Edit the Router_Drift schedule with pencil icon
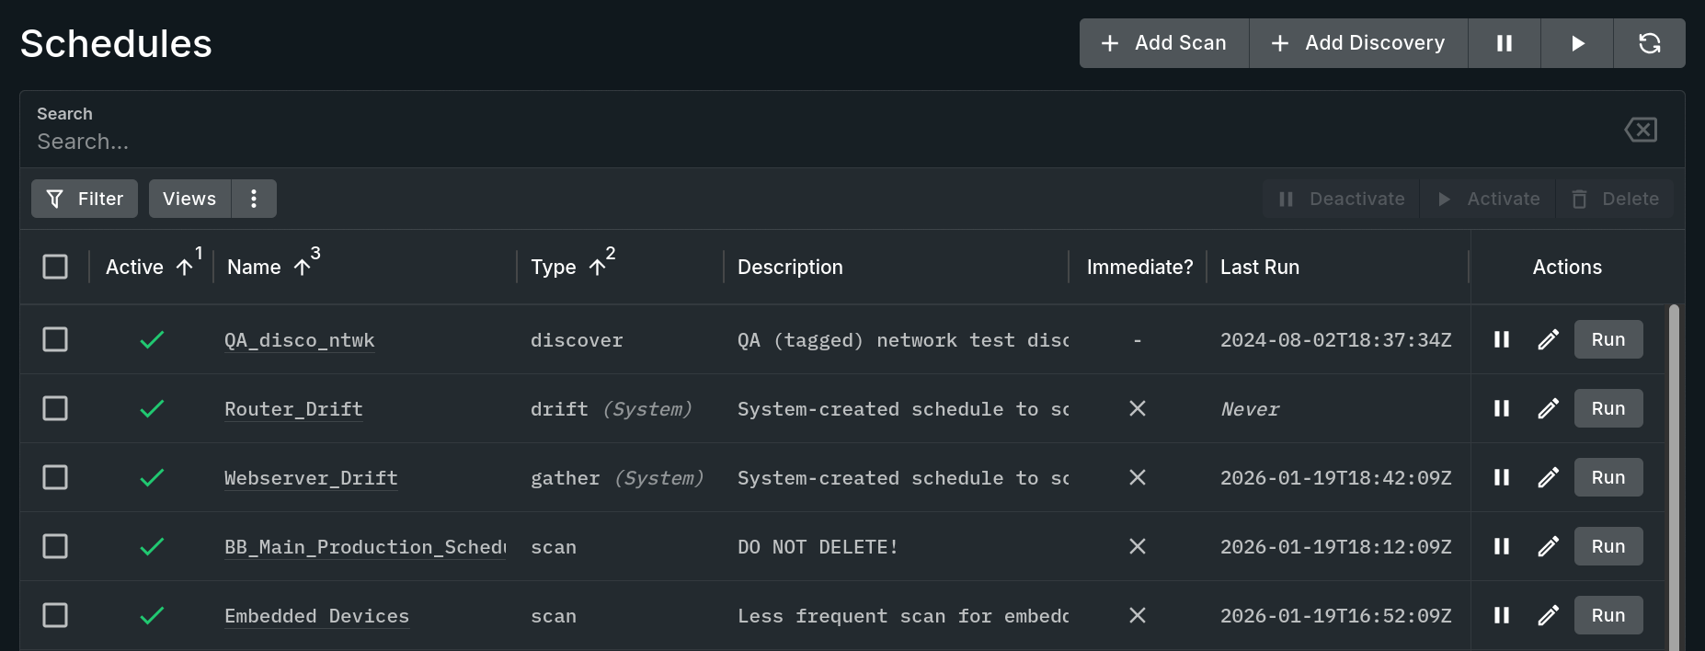This screenshot has height=651, width=1705. [x=1548, y=408]
